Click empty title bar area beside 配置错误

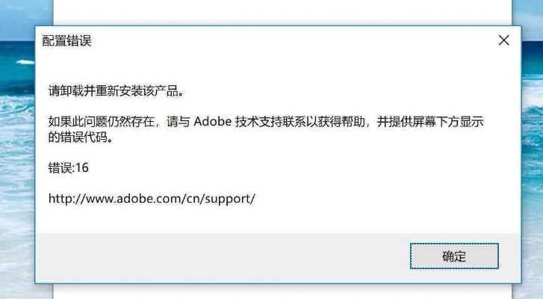tap(284, 41)
